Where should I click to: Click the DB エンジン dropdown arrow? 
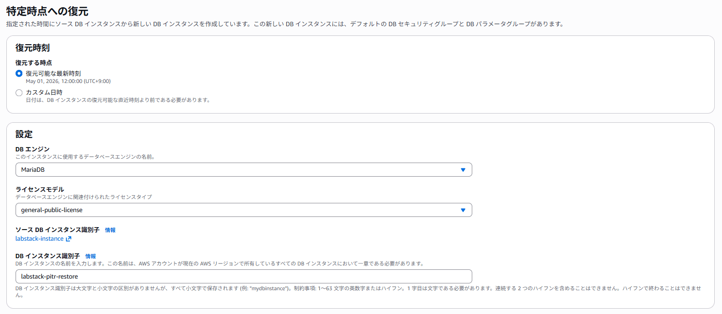pos(463,169)
